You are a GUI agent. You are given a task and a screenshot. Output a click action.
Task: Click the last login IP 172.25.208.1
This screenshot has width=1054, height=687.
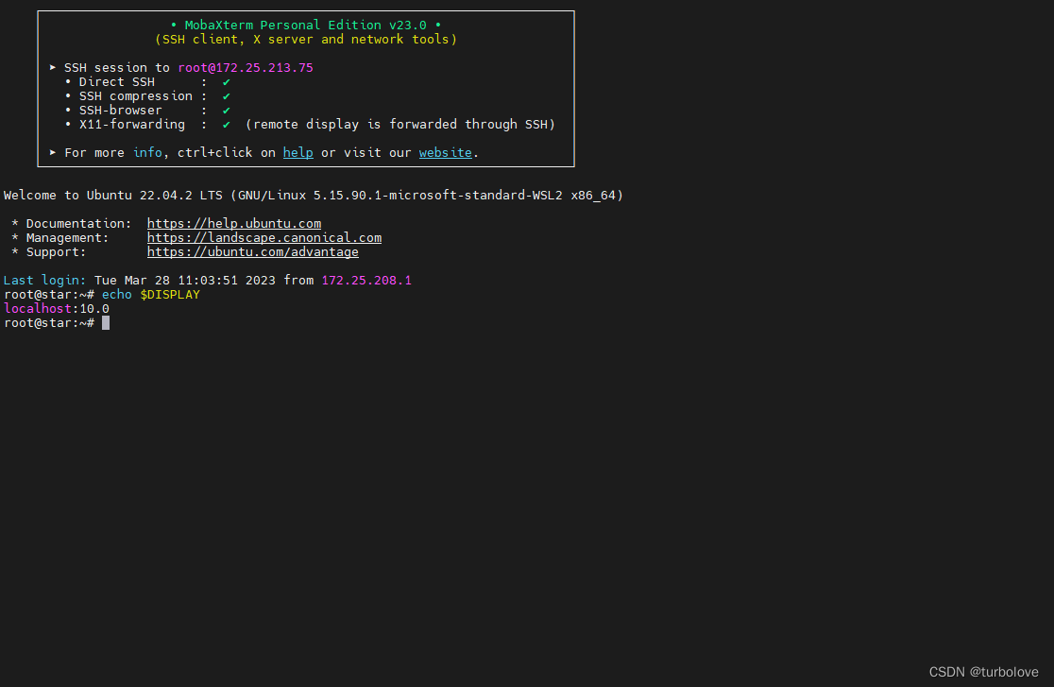[x=366, y=280]
